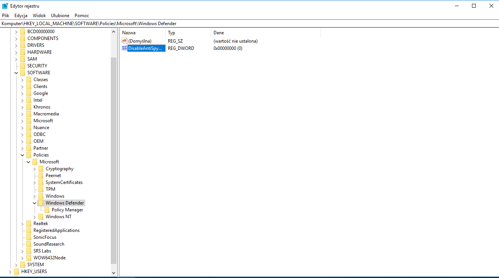Screen dimensions: 499x278
Task: Collapse the SOFTWARE key
Action: coord(16,73)
